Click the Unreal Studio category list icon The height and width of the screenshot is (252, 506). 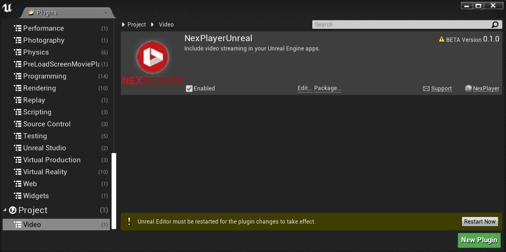tap(18, 148)
